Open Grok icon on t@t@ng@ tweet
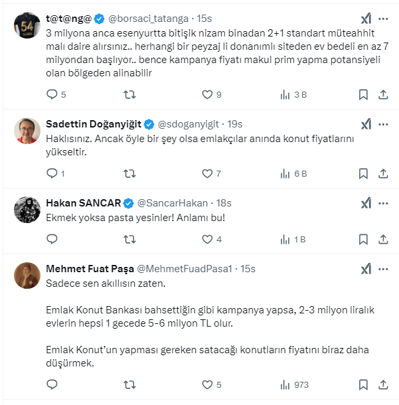This screenshot has height=405, width=399. coord(366,18)
